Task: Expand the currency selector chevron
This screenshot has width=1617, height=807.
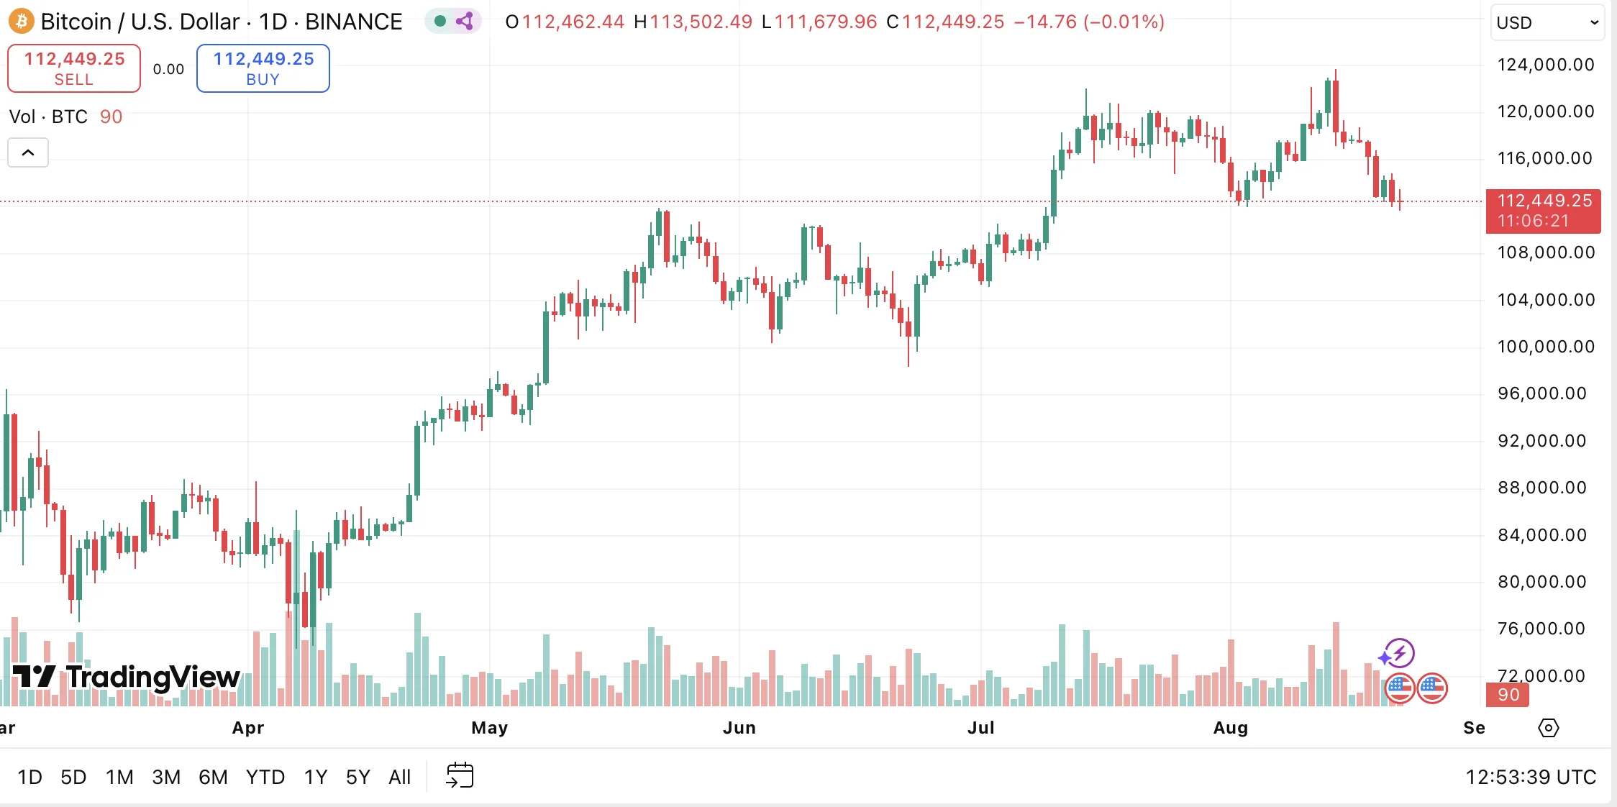Action: coord(1593,22)
